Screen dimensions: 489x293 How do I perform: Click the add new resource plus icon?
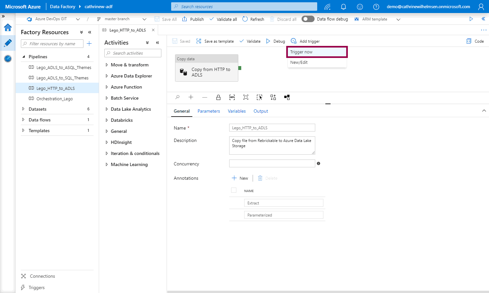pos(89,44)
